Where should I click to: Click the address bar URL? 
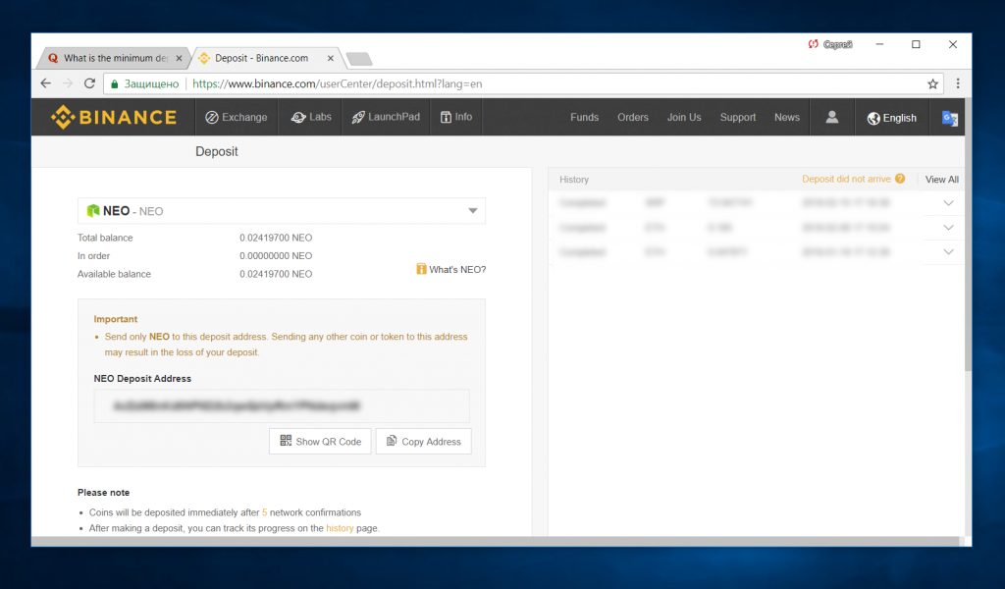pos(338,84)
